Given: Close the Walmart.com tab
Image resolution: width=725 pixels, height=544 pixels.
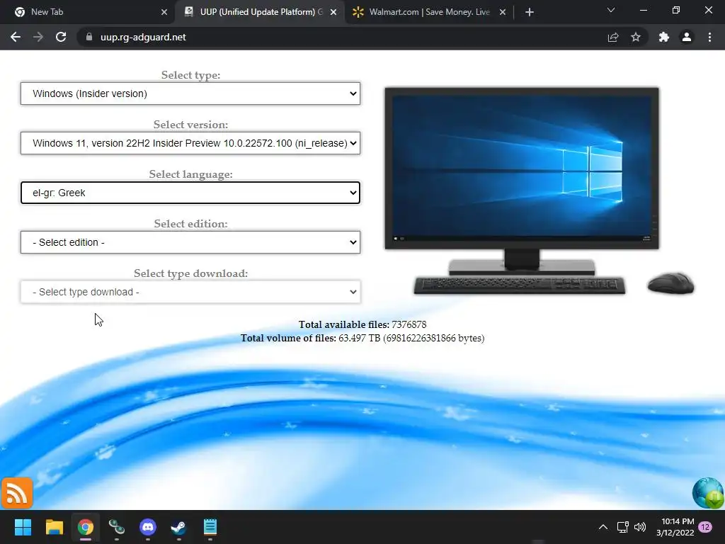Looking at the screenshot, I should pos(503,12).
